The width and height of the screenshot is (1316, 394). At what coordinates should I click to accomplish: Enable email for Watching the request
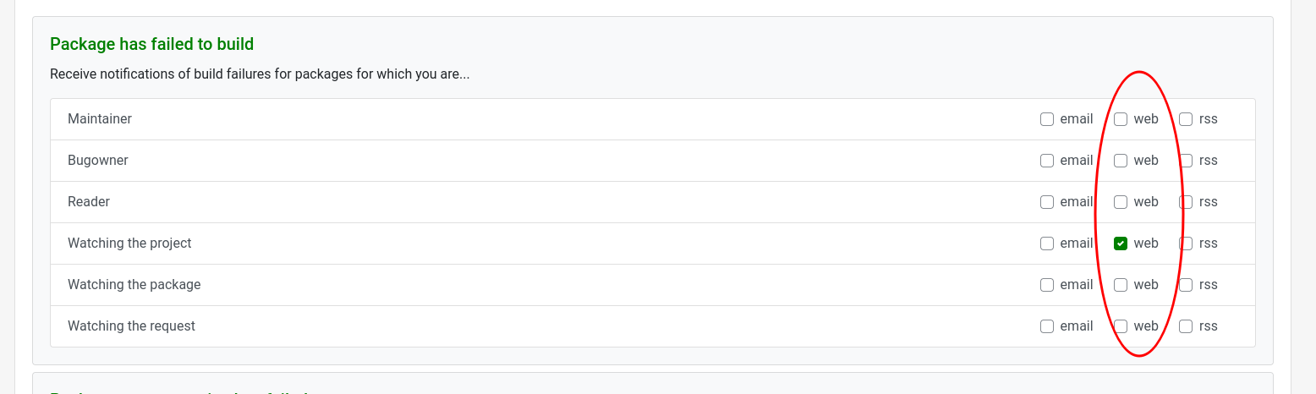[x=1047, y=326]
